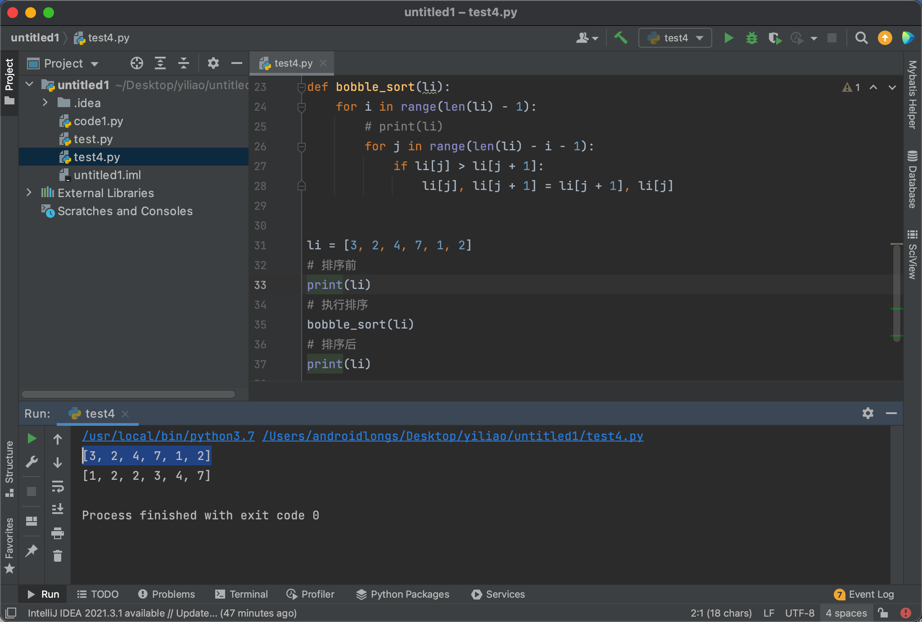
Task: Click the Build project hammer icon
Action: click(622, 38)
